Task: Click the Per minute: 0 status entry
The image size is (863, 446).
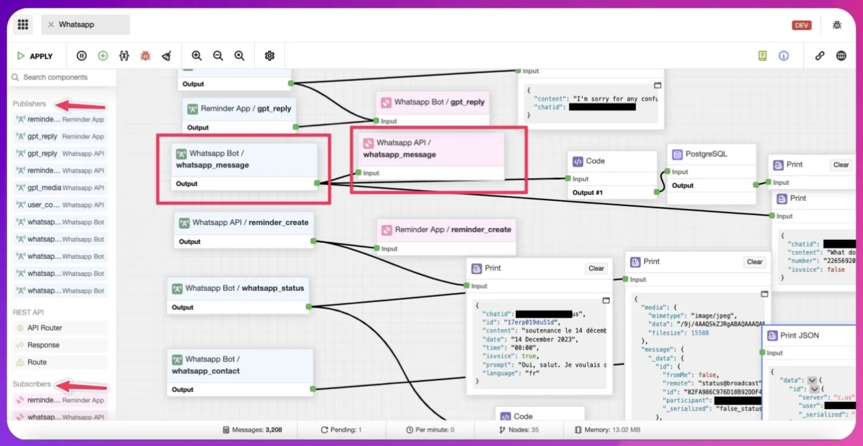Action: pos(430,429)
